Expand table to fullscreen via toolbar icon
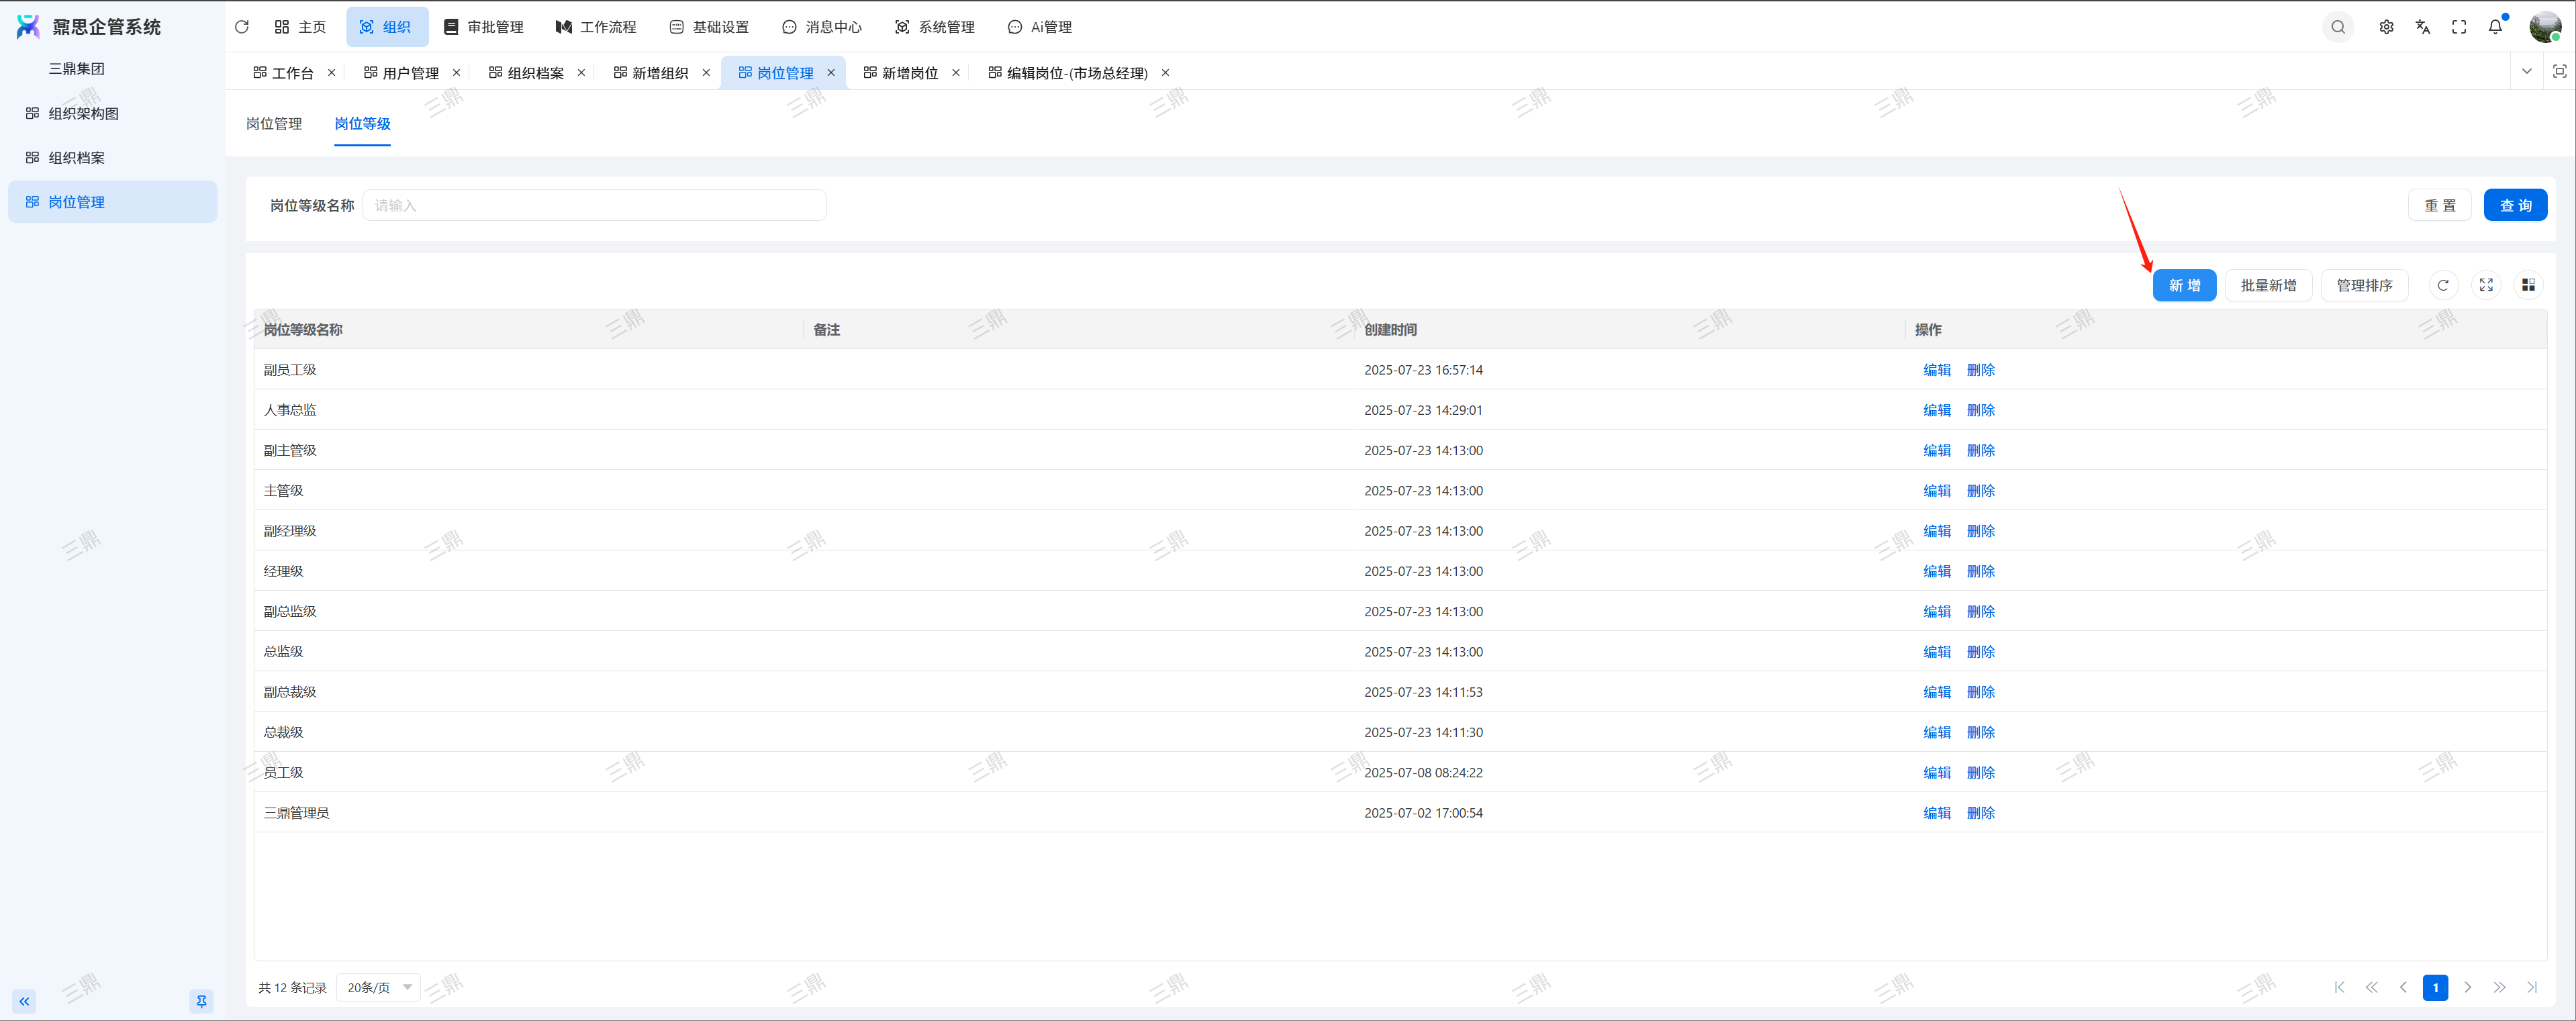Viewport: 2576px width, 1021px height. click(2486, 285)
